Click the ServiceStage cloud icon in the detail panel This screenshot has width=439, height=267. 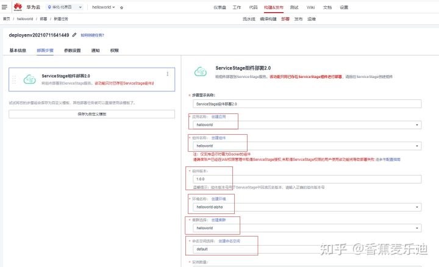point(201,72)
